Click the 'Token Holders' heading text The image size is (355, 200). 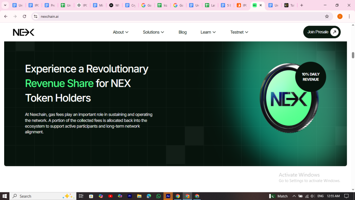[x=58, y=98]
